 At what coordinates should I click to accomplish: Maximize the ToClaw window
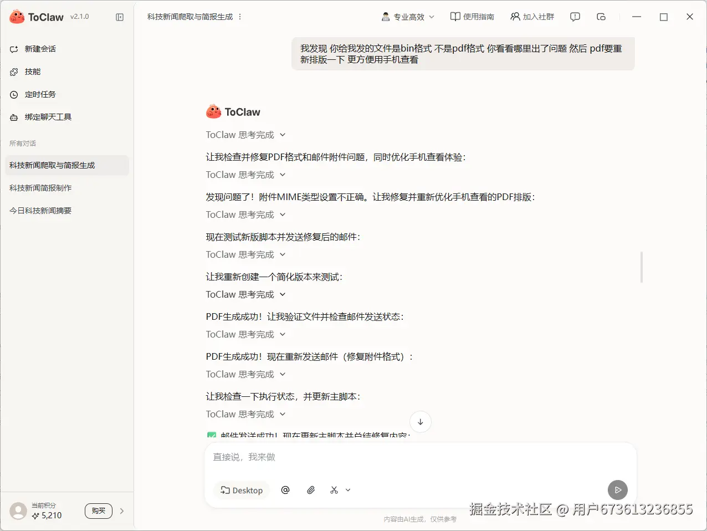[x=664, y=17]
